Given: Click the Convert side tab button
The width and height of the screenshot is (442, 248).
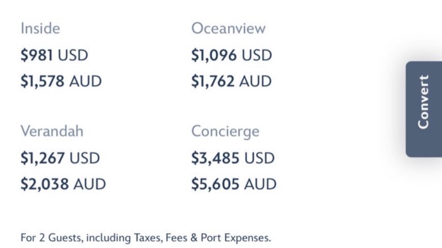Looking at the screenshot, I should click(x=423, y=109).
